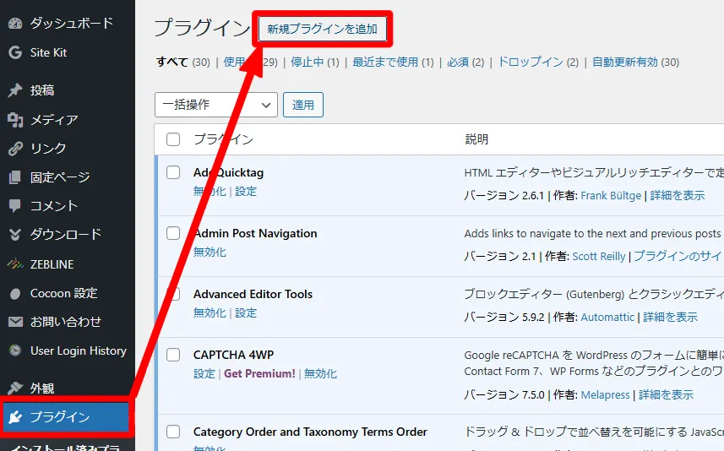Open the 一括操作 bulk actions dropdown

pos(216,105)
